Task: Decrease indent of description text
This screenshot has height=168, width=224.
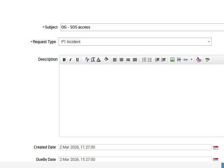Action: (157, 60)
